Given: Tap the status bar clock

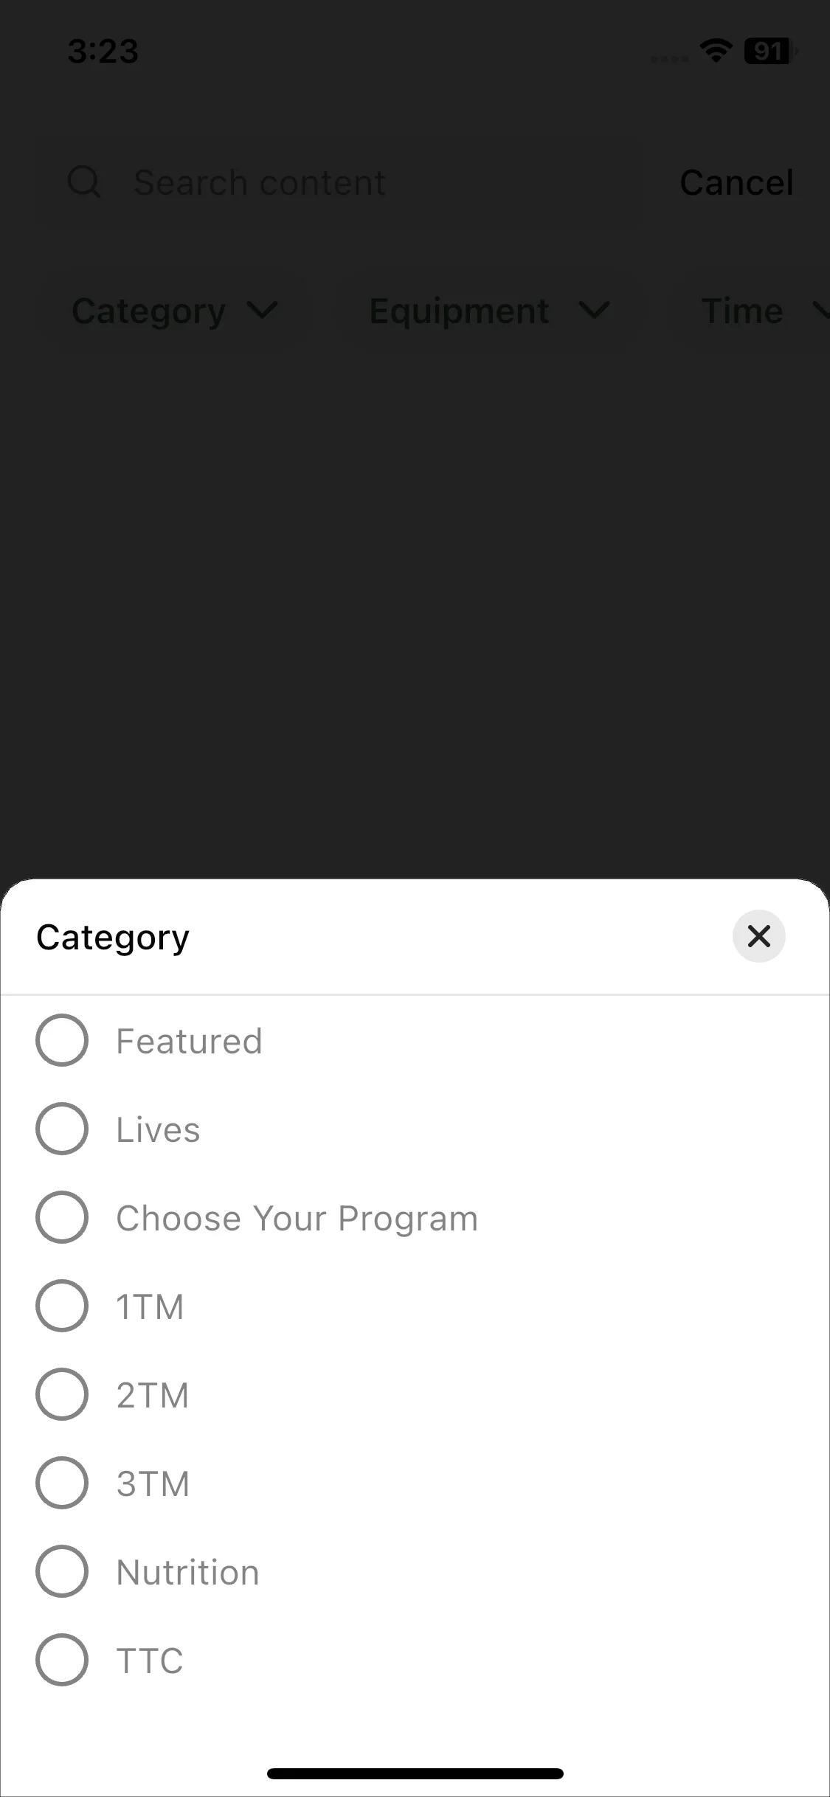Looking at the screenshot, I should [x=103, y=51].
